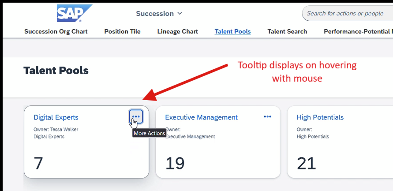Screen dimensions: 393x191
Task: Click the High Potentials count of 21
Action: [x=306, y=163]
